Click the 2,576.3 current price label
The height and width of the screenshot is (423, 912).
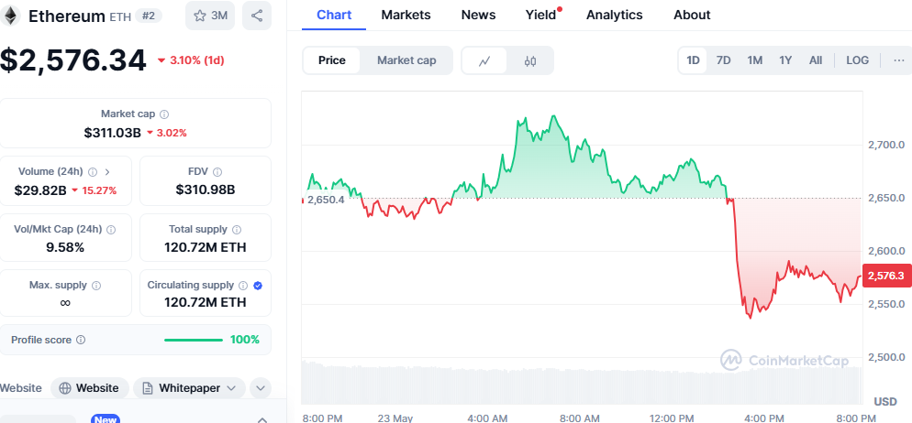click(x=886, y=277)
